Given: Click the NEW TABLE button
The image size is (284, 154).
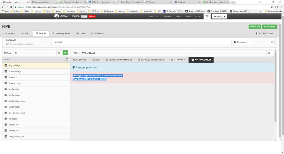Looking at the screenshot, I should (x=269, y=27).
